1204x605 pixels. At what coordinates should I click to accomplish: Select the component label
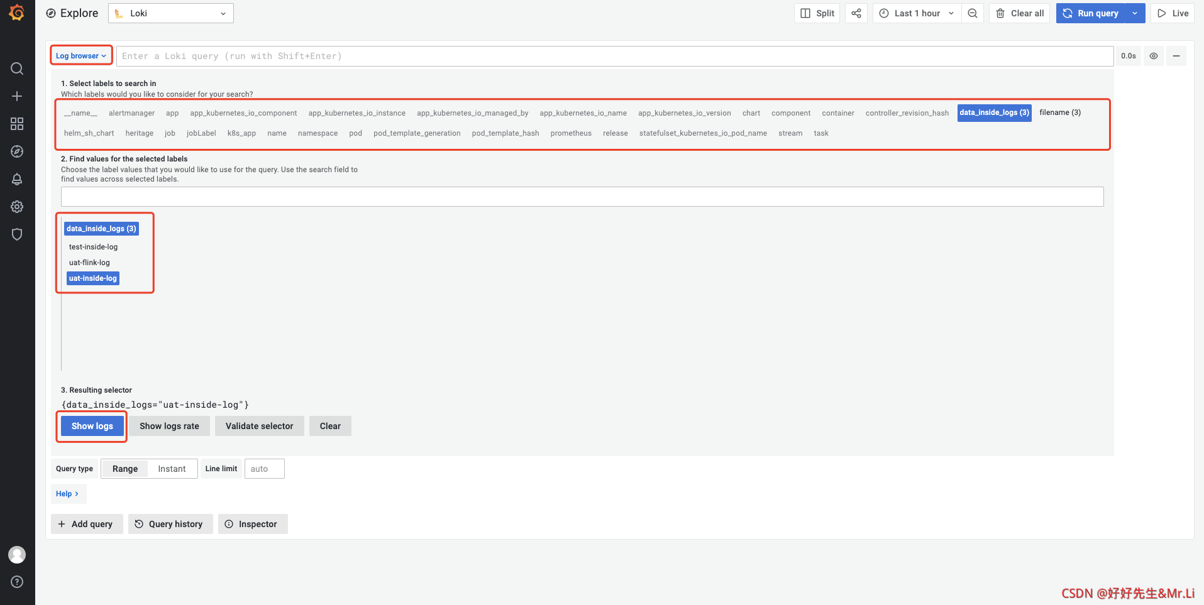click(x=791, y=113)
